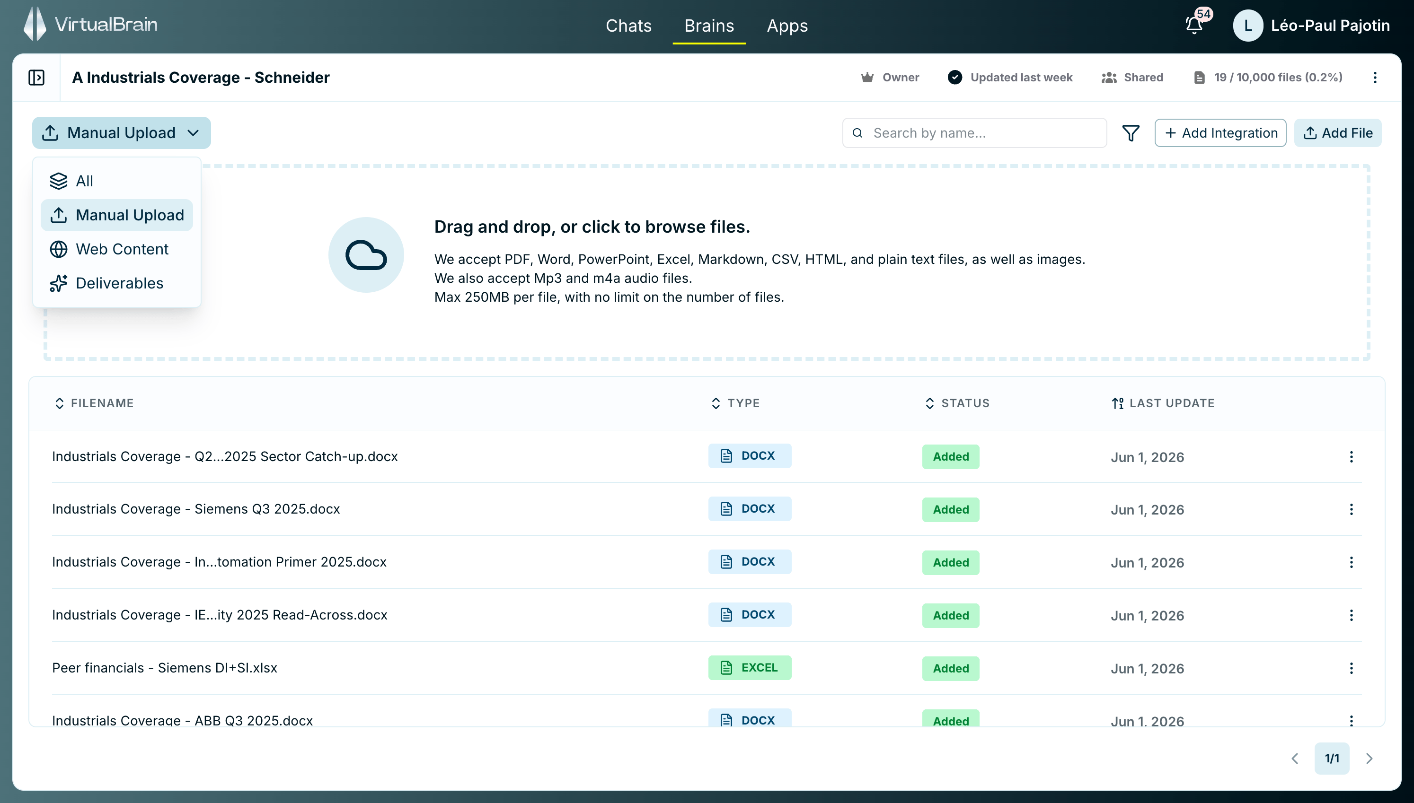Sort the table by Type
Viewport: 1414px width, 803px height.
(x=735, y=403)
